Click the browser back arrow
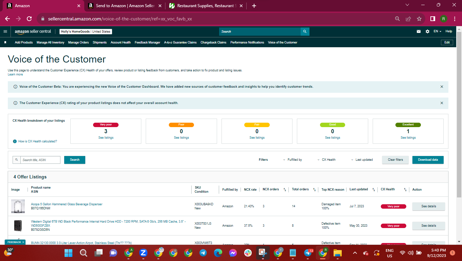Screen dimensions: 462x261 (x=7, y=19)
